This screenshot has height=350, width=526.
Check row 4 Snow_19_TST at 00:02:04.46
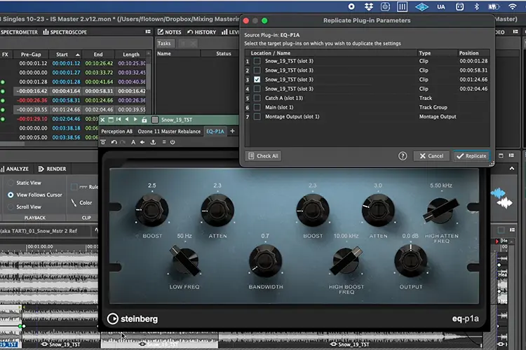tap(257, 89)
